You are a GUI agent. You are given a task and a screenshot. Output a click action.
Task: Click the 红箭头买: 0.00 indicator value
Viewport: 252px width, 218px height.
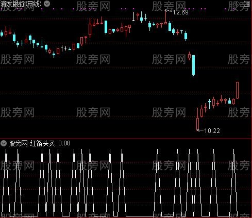(x=50, y=143)
